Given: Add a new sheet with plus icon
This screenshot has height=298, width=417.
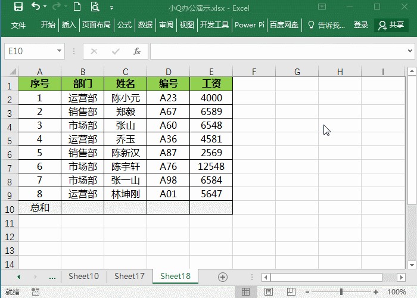Looking at the screenshot, I should 223,277.
